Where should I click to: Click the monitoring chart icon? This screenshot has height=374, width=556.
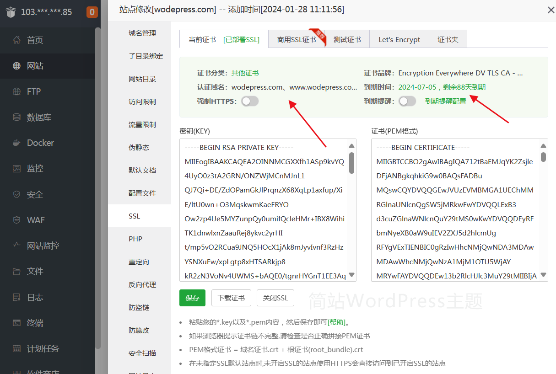(17, 169)
